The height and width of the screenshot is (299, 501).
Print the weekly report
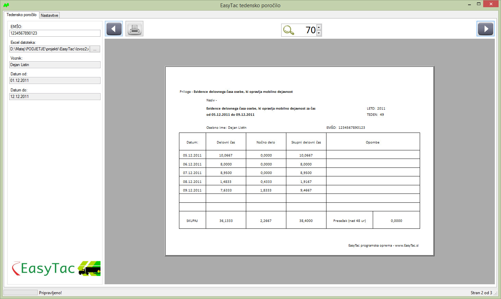(134, 29)
